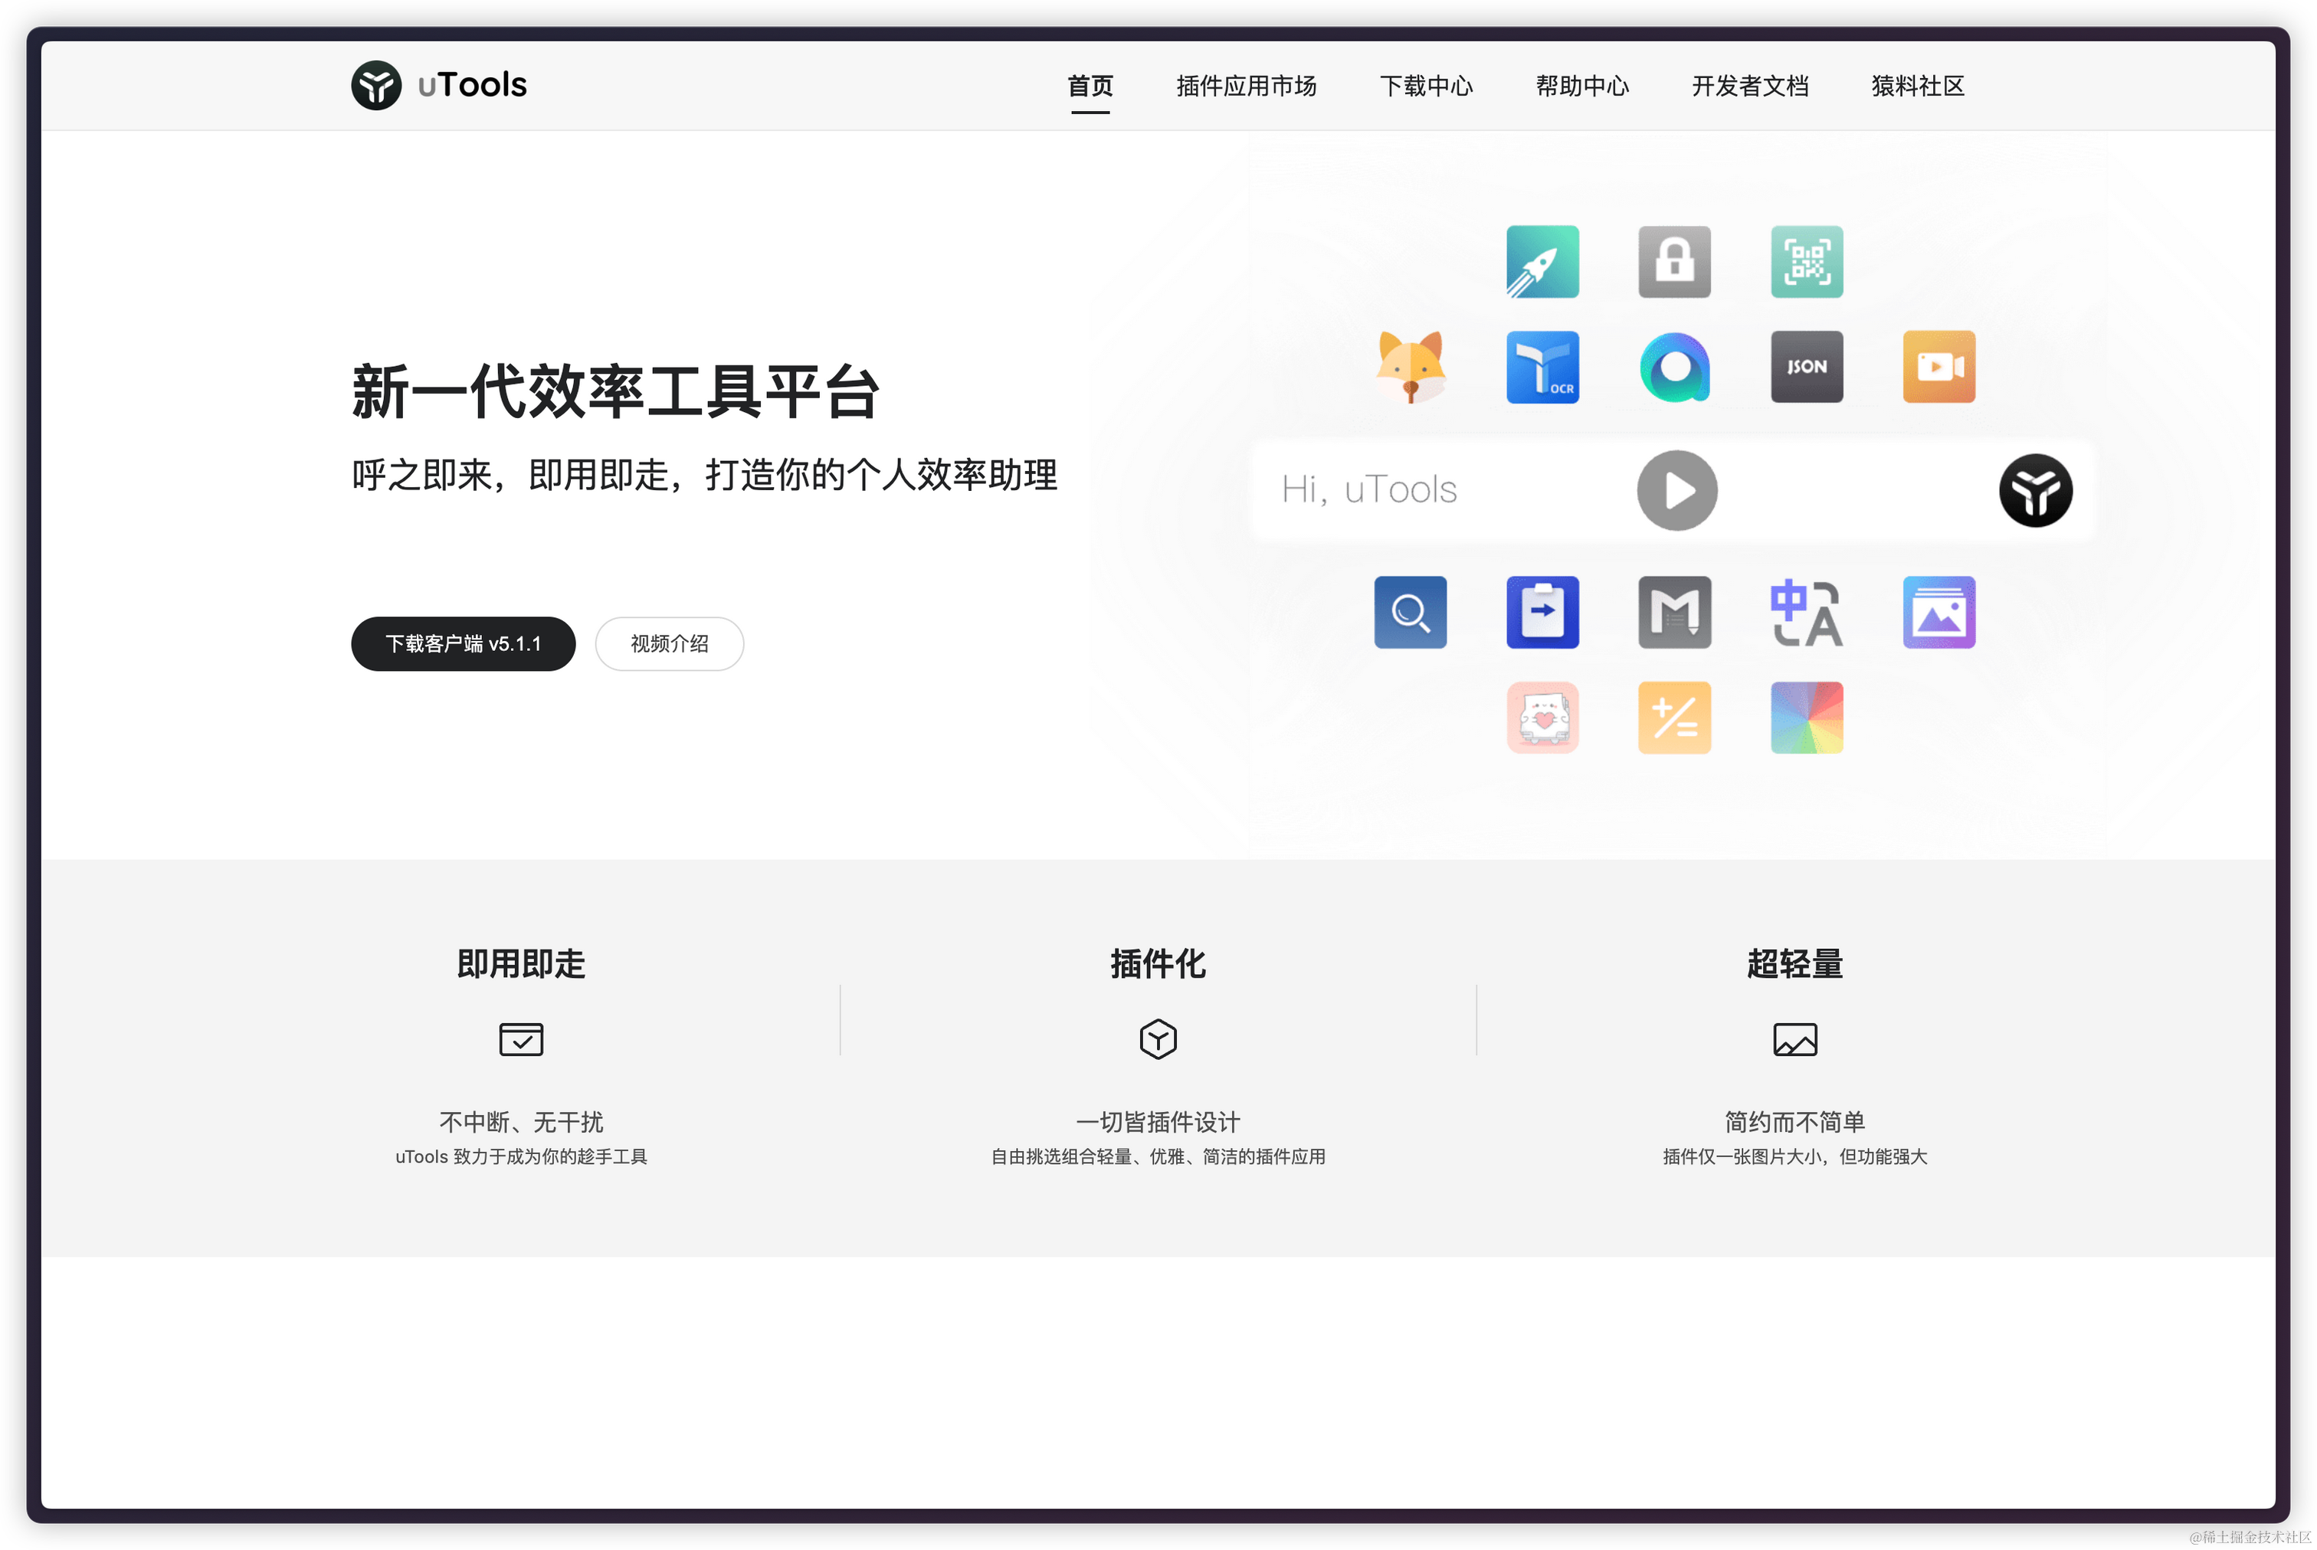The height and width of the screenshot is (1550, 2317).
Task: Click 下载客户端 v5.1.1 button
Action: [x=463, y=643]
